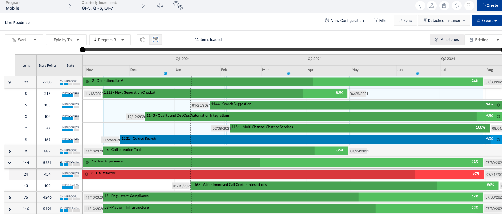
Task: Click the timeline range slider's left handle
Action: (x=83, y=50)
